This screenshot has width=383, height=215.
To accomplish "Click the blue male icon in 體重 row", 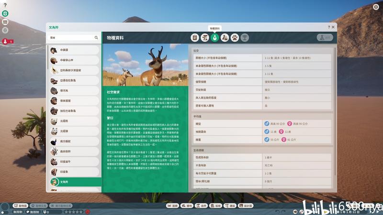I will click(267, 140).
